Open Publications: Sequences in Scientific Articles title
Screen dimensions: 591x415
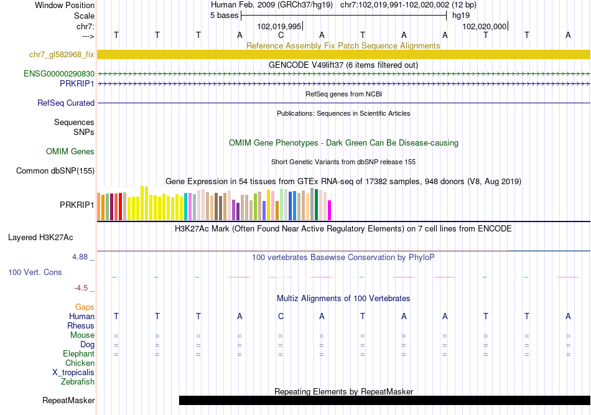343,113
